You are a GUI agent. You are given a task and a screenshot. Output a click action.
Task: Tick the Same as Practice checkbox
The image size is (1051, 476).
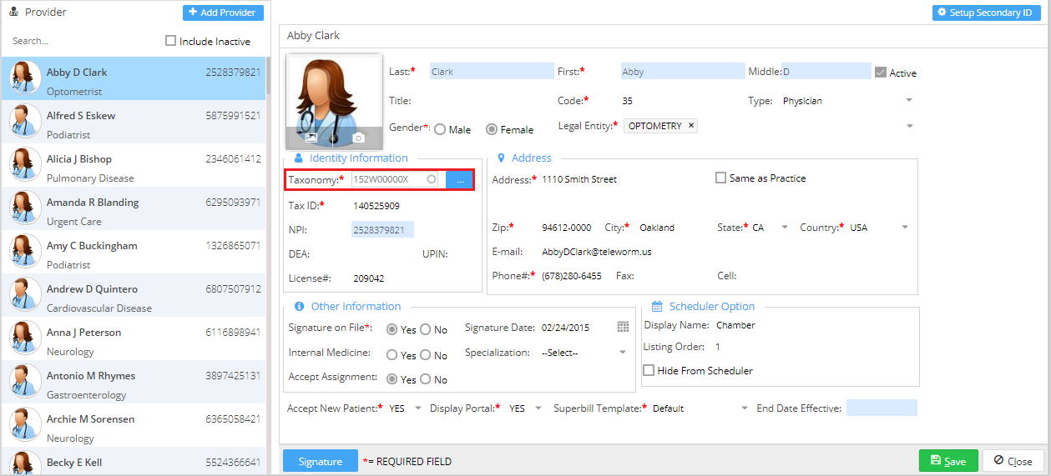[720, 178]
